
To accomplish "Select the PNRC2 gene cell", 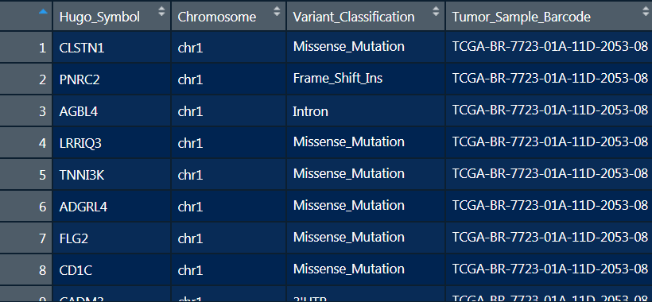I will tap(112, 79).
